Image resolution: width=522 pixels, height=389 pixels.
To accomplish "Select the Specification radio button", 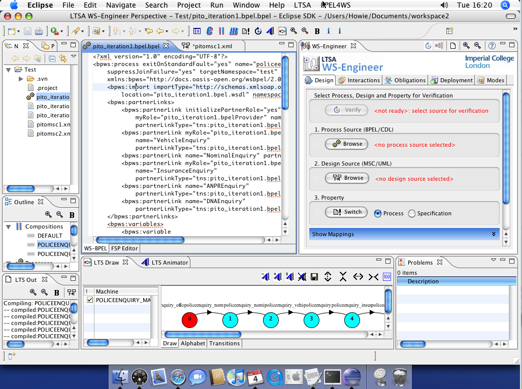I will (412, 213).
